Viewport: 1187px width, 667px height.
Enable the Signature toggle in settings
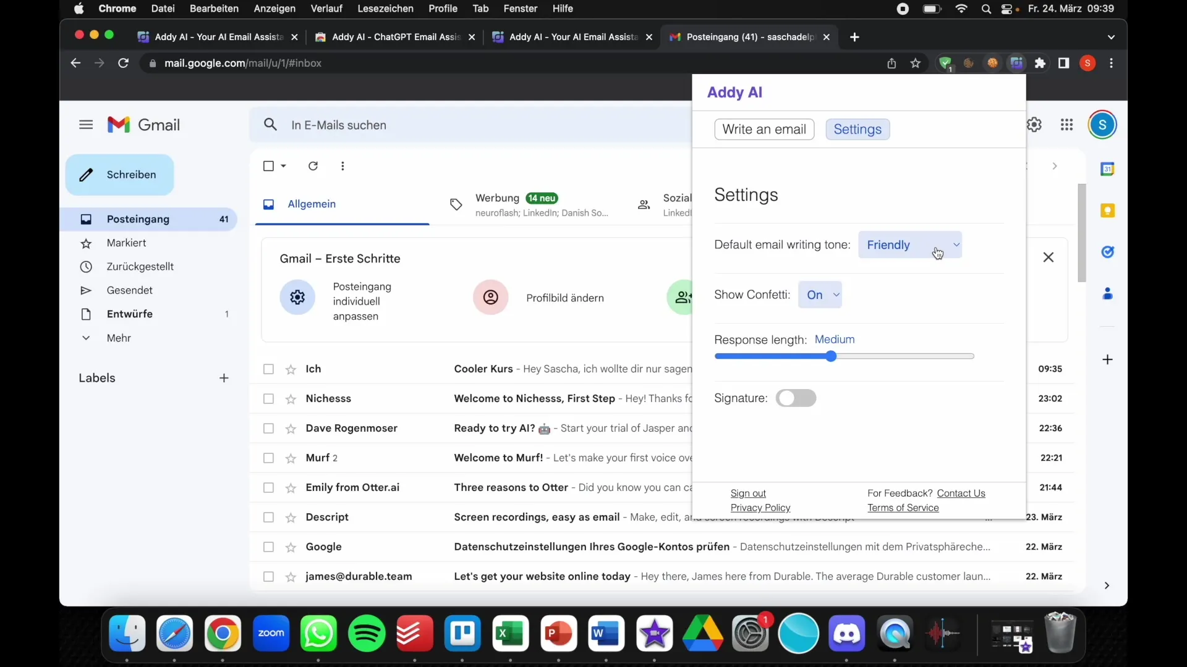(x=795, y=398)
